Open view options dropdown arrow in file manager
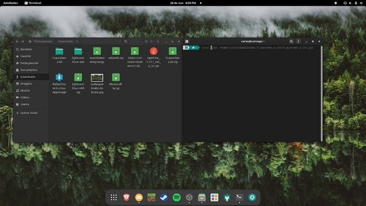This screenshot has height=206, width=366. click(x=152, y=41)
